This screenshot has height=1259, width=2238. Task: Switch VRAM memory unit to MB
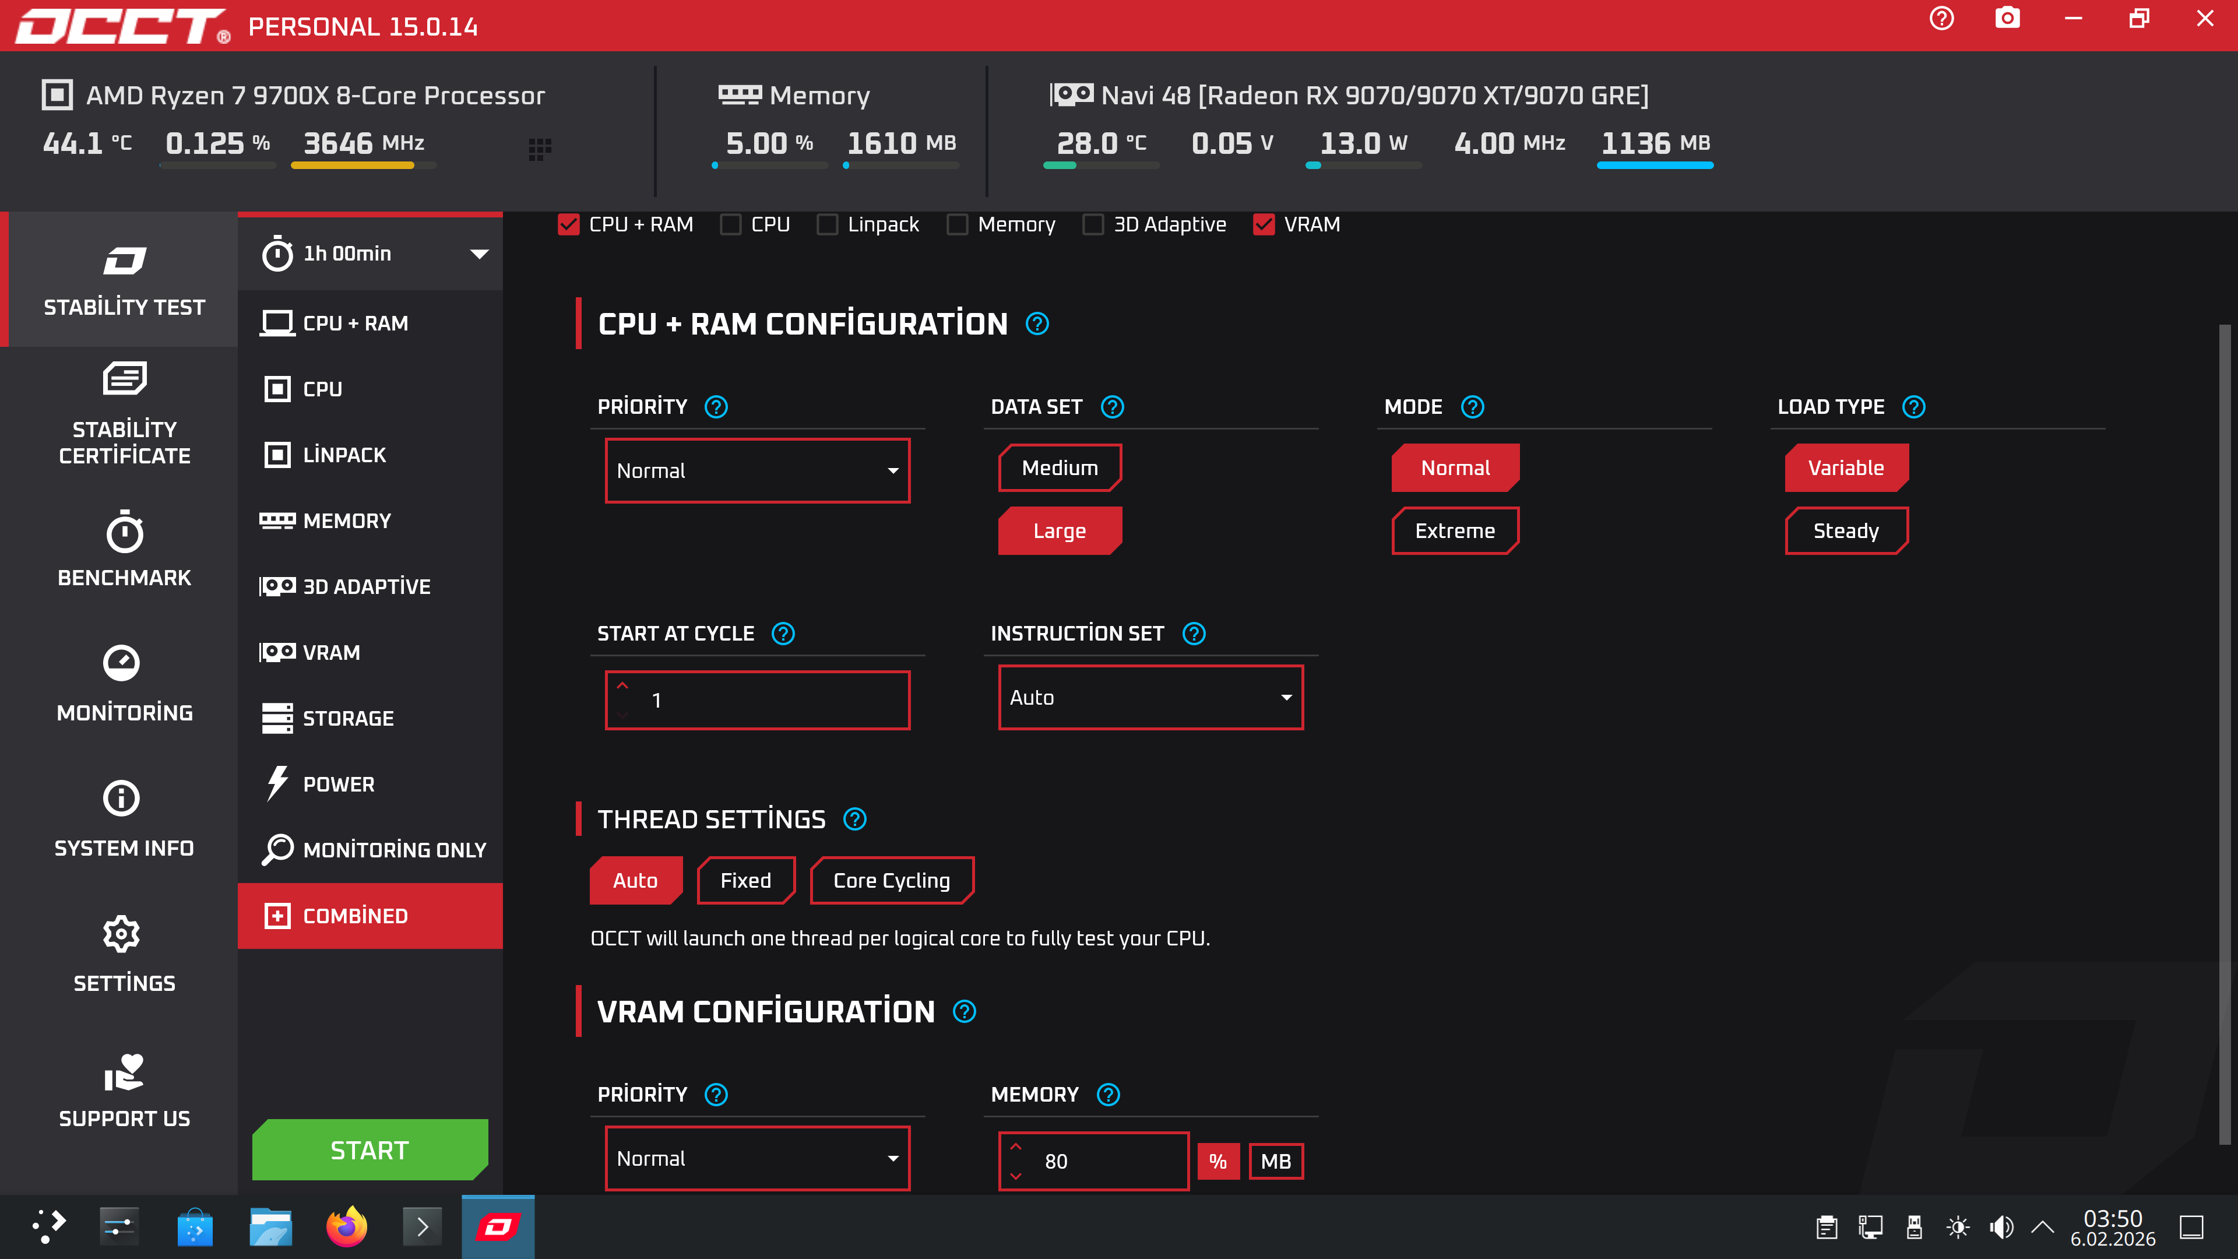click(x=1275, y=1161)
